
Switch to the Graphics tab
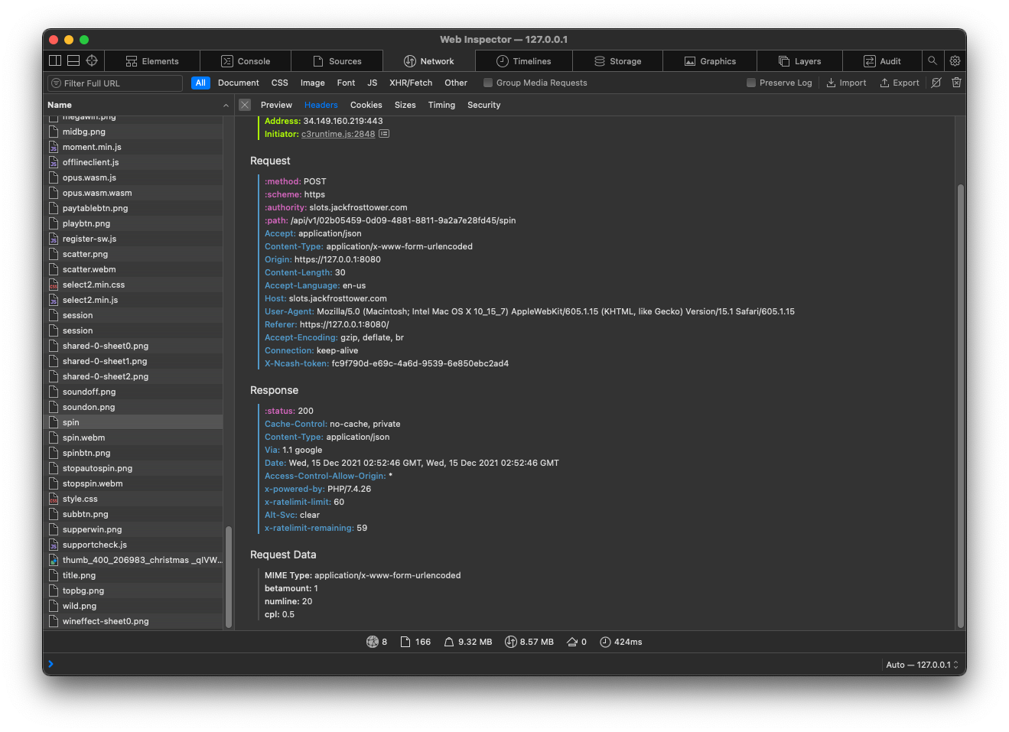click(710, 61)
